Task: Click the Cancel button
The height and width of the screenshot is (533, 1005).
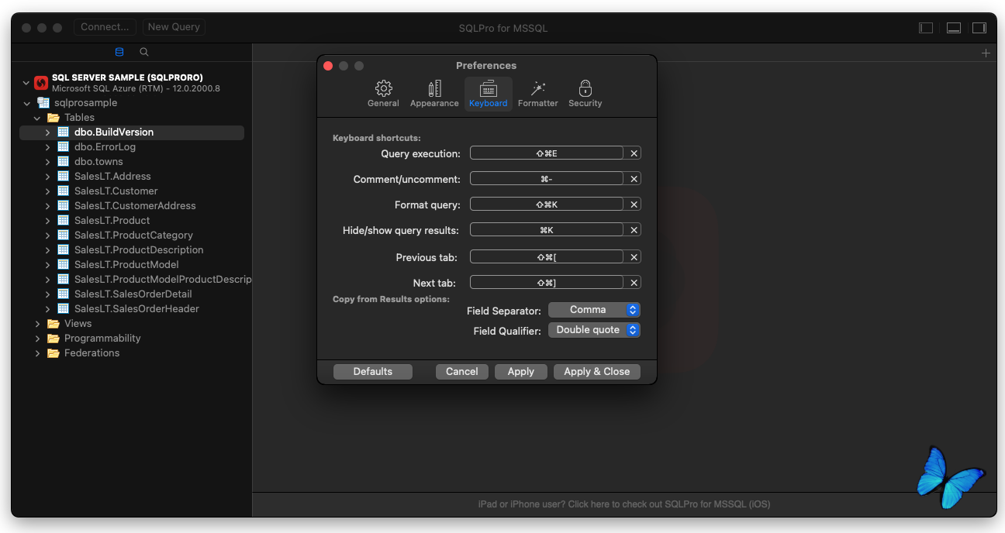Action: [x=462, y=372]
